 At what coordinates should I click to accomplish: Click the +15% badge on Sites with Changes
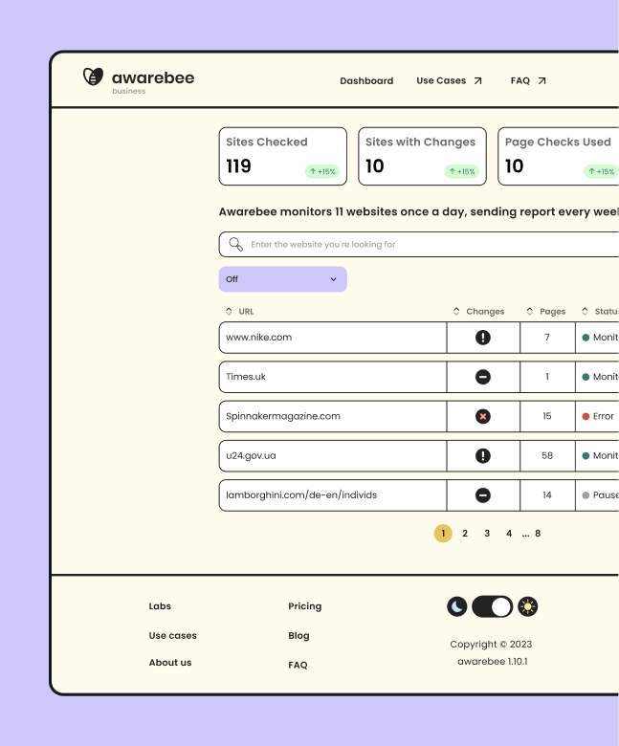coord(461,171)
